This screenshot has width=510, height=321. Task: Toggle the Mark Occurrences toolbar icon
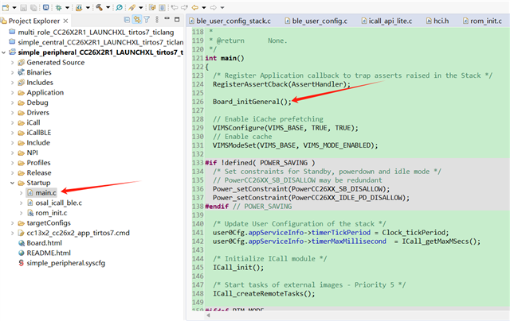tap(152, 7)
